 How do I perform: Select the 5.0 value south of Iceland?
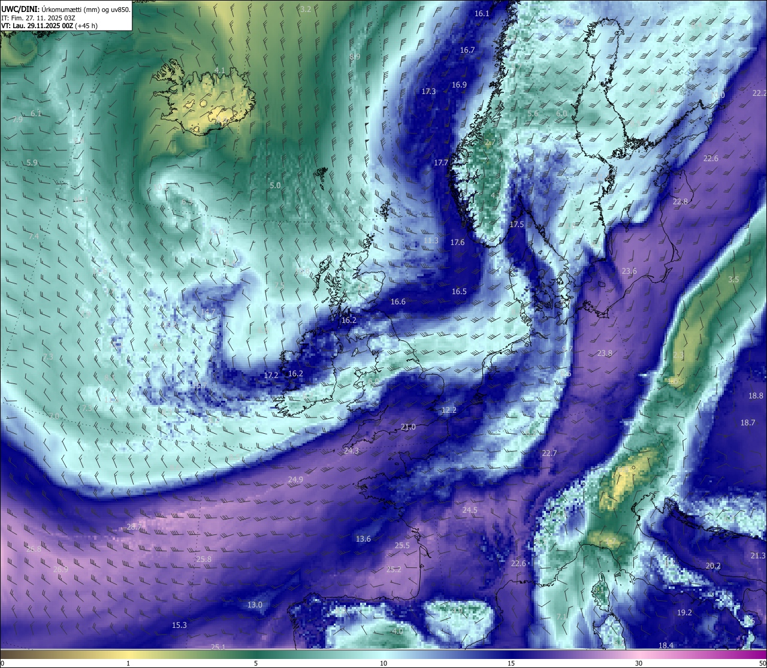pos(274,186)
